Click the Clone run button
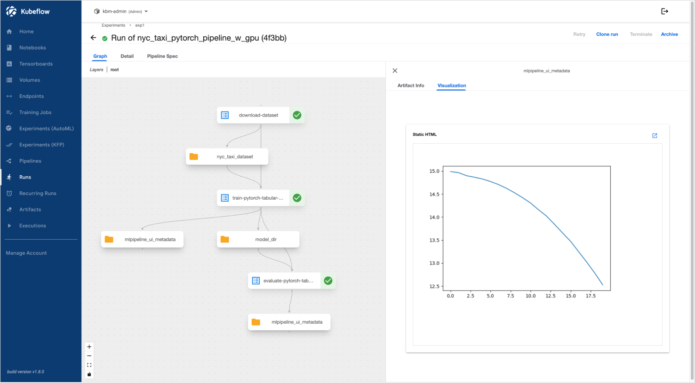 pos(607,34)
